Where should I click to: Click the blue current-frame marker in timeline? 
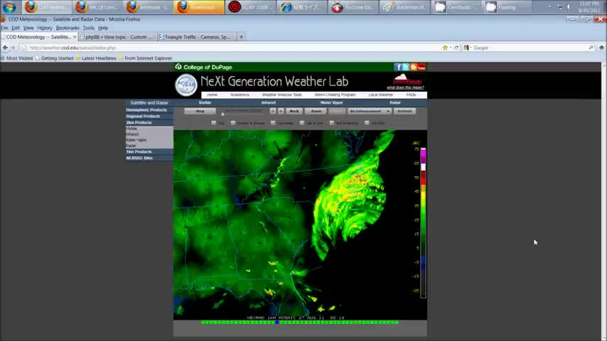pyautogui.click(x=277, y=322)
